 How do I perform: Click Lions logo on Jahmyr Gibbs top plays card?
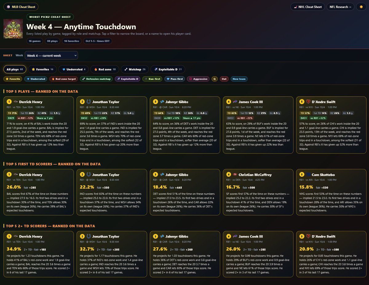pyautogui.click(x=162, y=102)
